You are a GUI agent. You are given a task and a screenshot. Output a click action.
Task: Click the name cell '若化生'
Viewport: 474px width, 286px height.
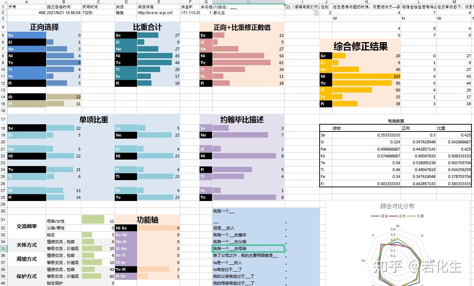[x=248, y=13]
